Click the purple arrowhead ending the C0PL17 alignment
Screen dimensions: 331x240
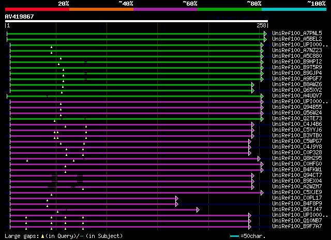click(x=177, y=199)
